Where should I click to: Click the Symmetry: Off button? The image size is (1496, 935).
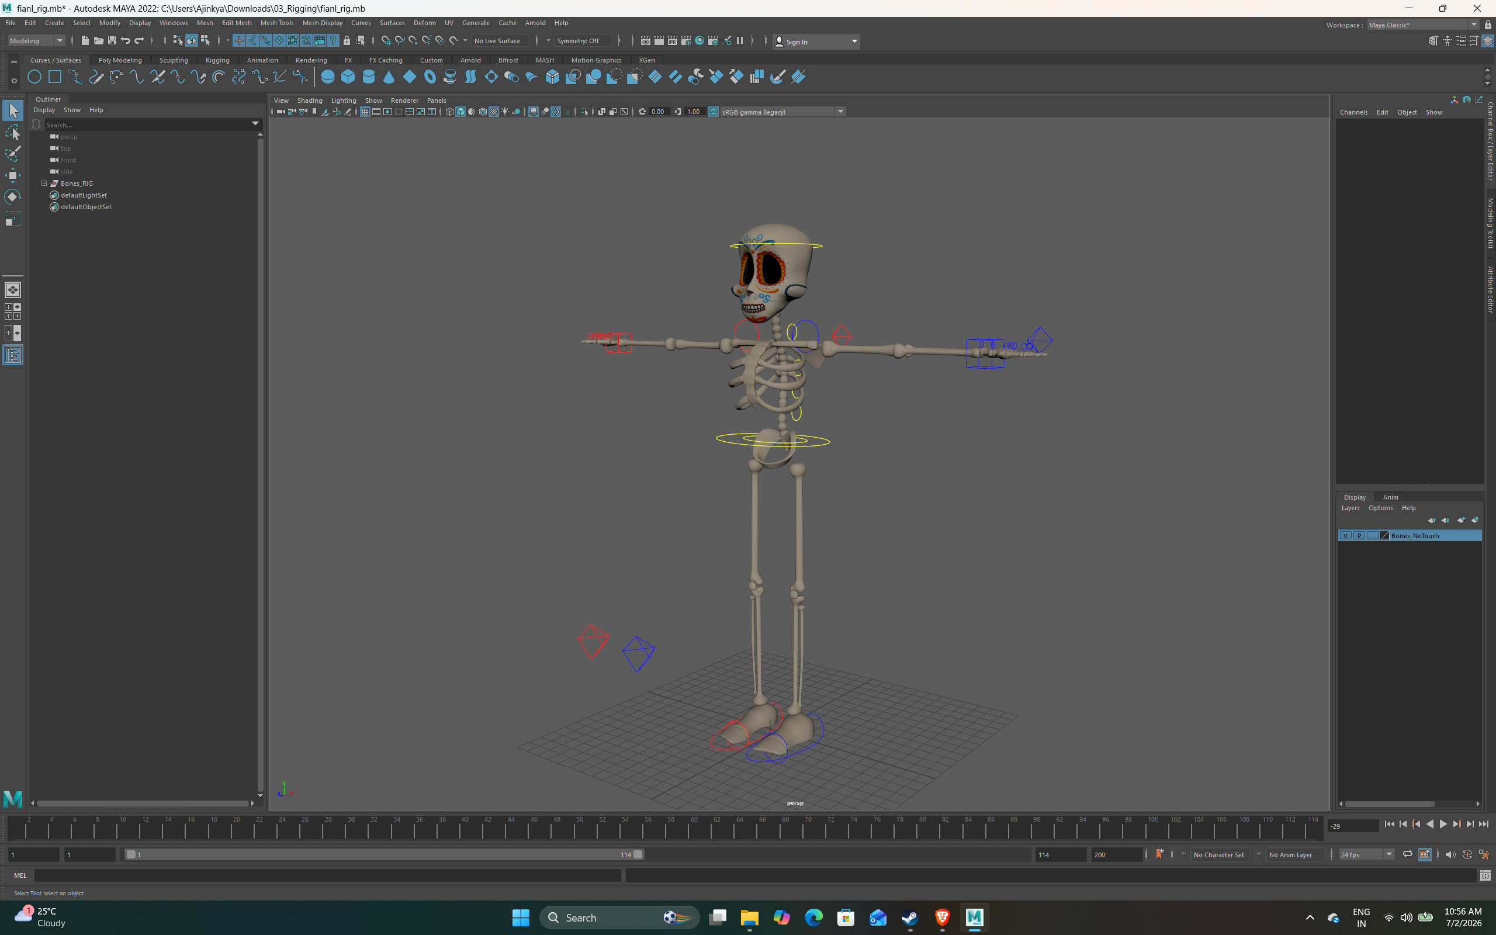(x=583, y=41)
